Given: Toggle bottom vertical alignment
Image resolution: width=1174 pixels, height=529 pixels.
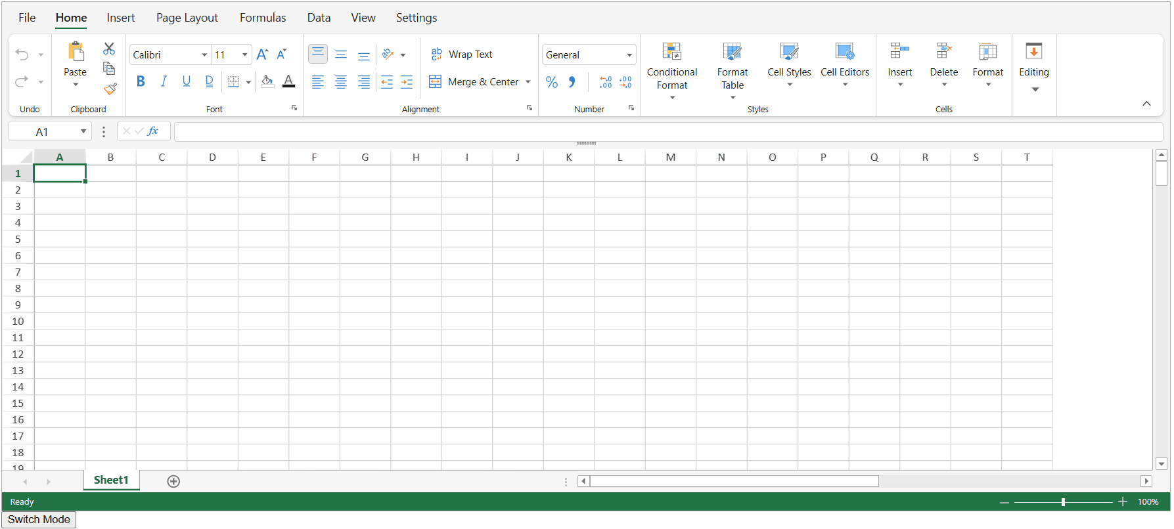Looking at the screenshot, I should 363,55.
